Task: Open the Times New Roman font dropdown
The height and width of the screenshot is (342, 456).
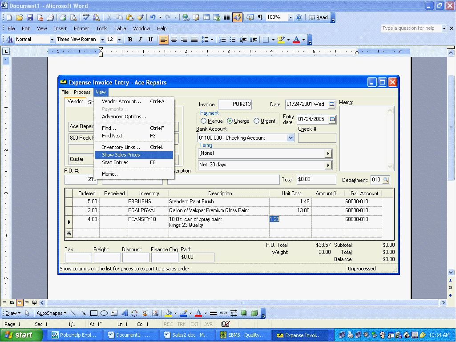Action: pyautogui.click(x=102, y=39)
